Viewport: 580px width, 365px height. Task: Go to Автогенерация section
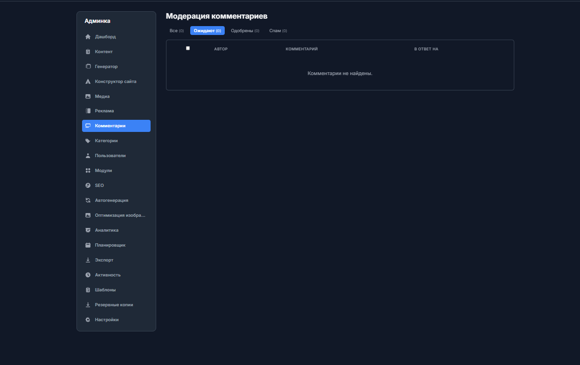click(116, 200)
